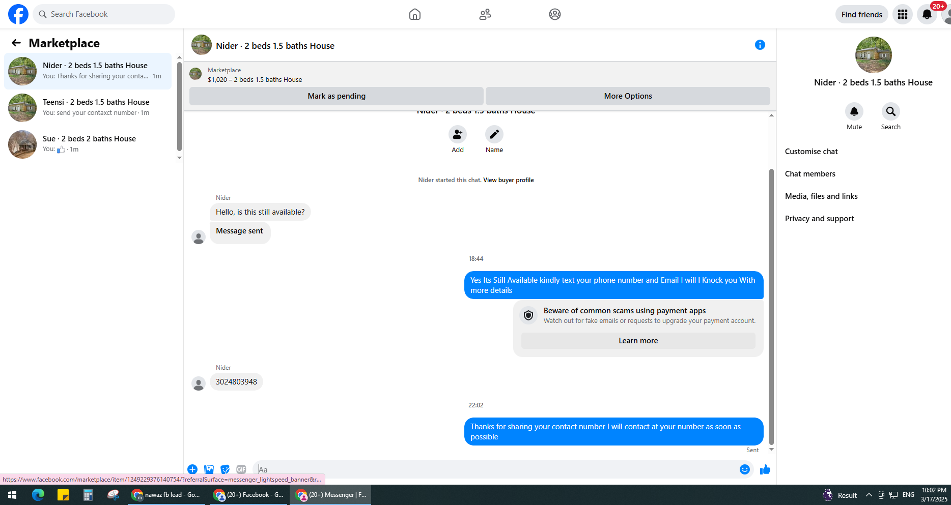Click the Marketplace listing thumbnail in banner

coord(195,74)
